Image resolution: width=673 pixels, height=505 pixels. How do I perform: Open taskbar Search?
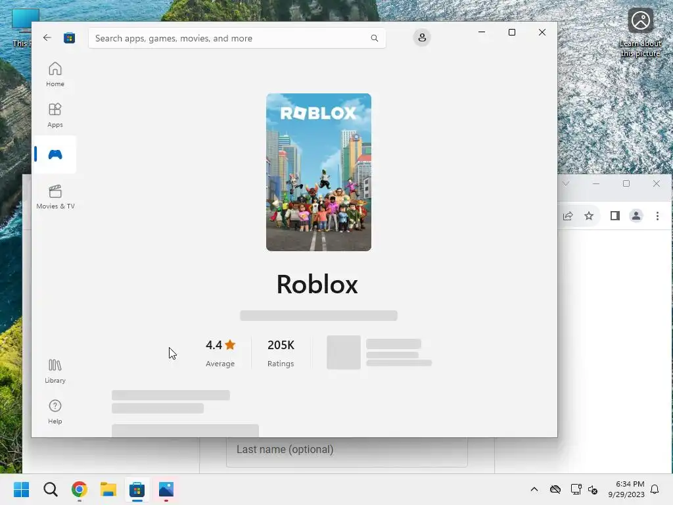[51, 489]
